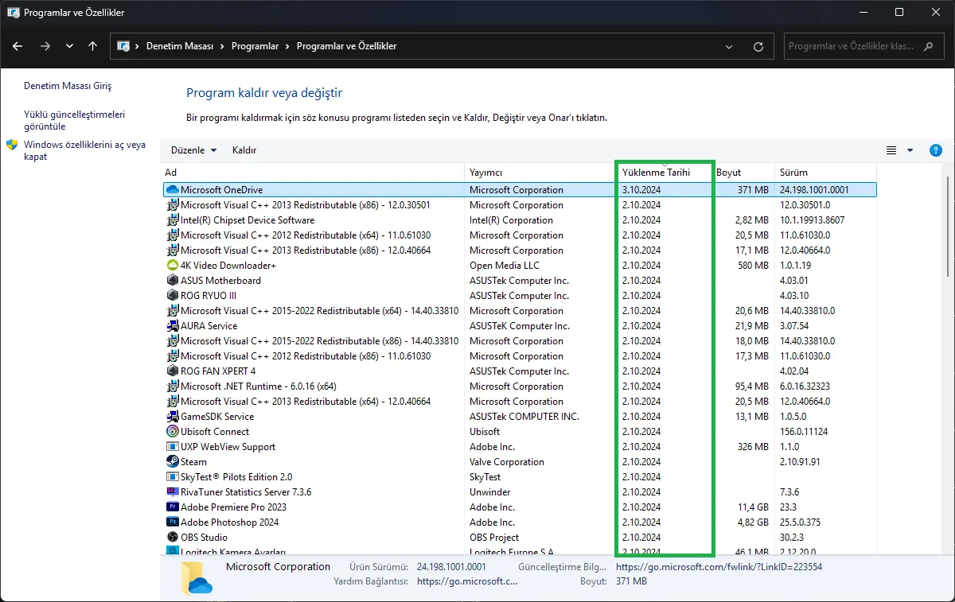955x602 pixels.
Task: Go up one folder level arrow
Action: point(92,46)
